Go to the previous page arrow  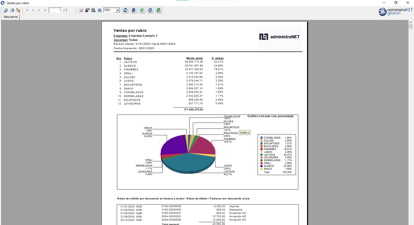tap(33, 10)
